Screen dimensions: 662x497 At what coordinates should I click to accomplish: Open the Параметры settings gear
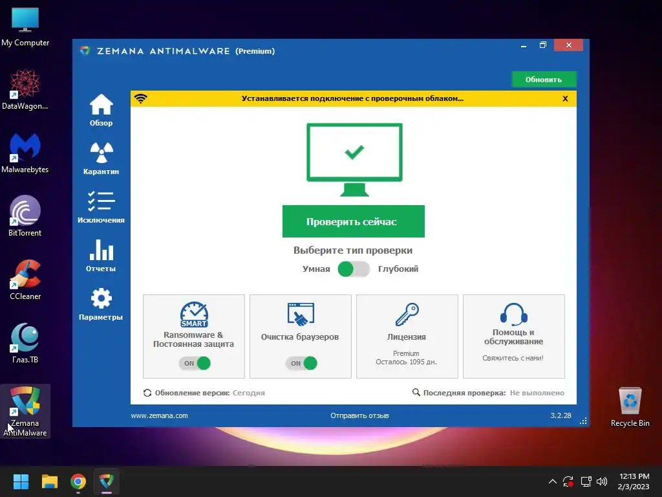pos(101,304)
